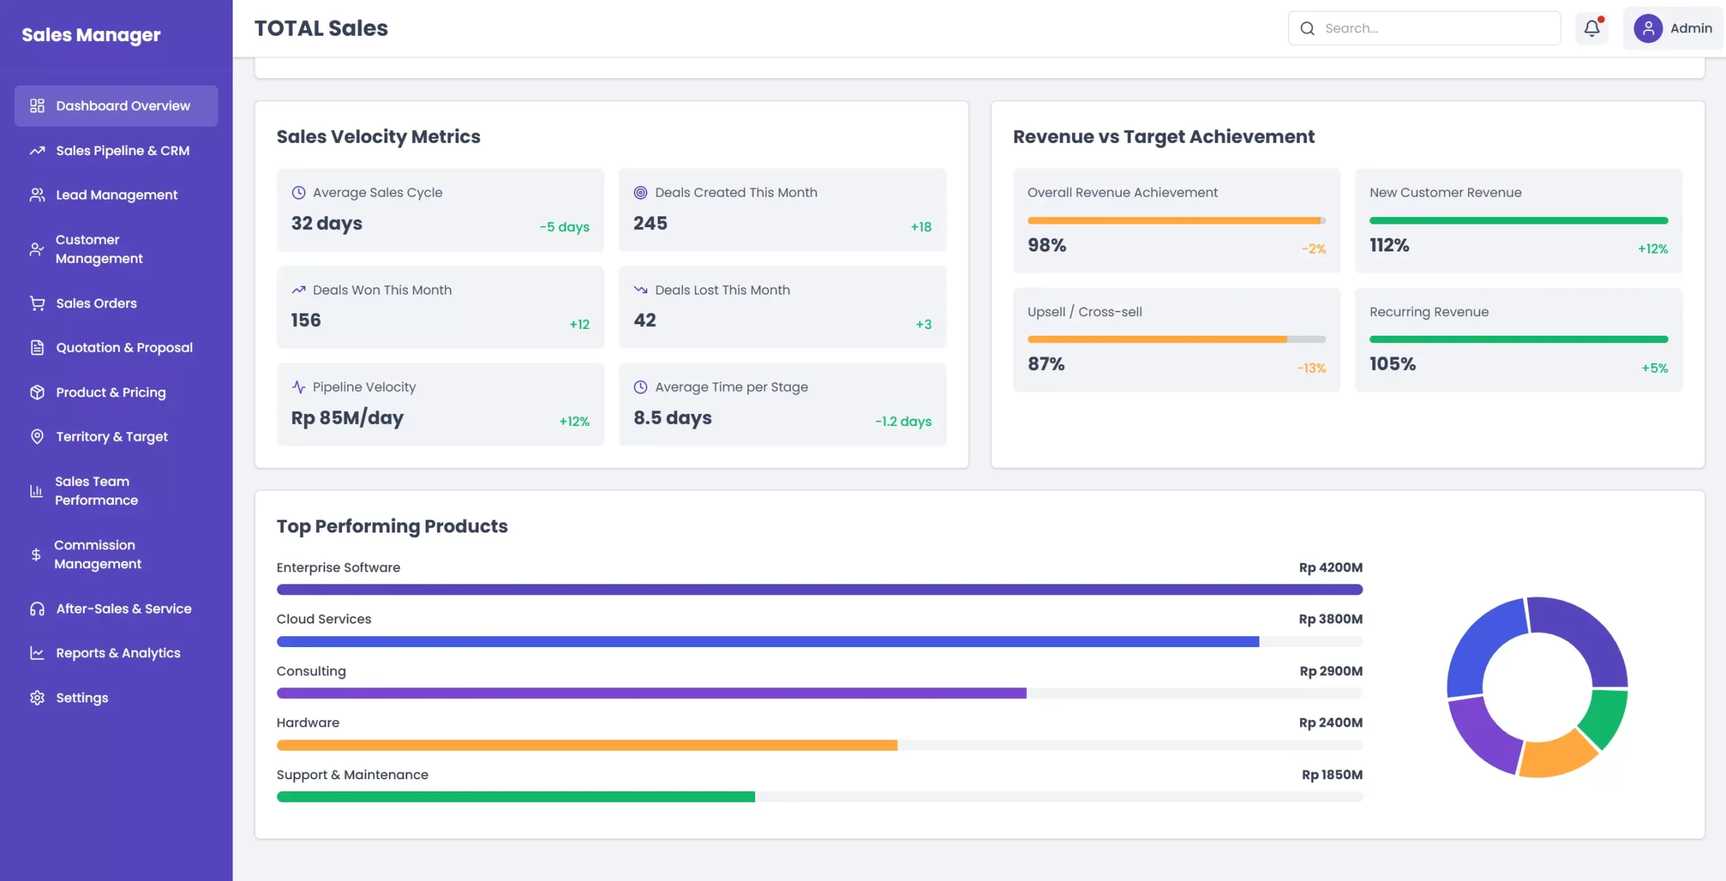This screenshot has width=1726, height=881.
Task: Click the notification bell icon
Action: [1592, 28]
